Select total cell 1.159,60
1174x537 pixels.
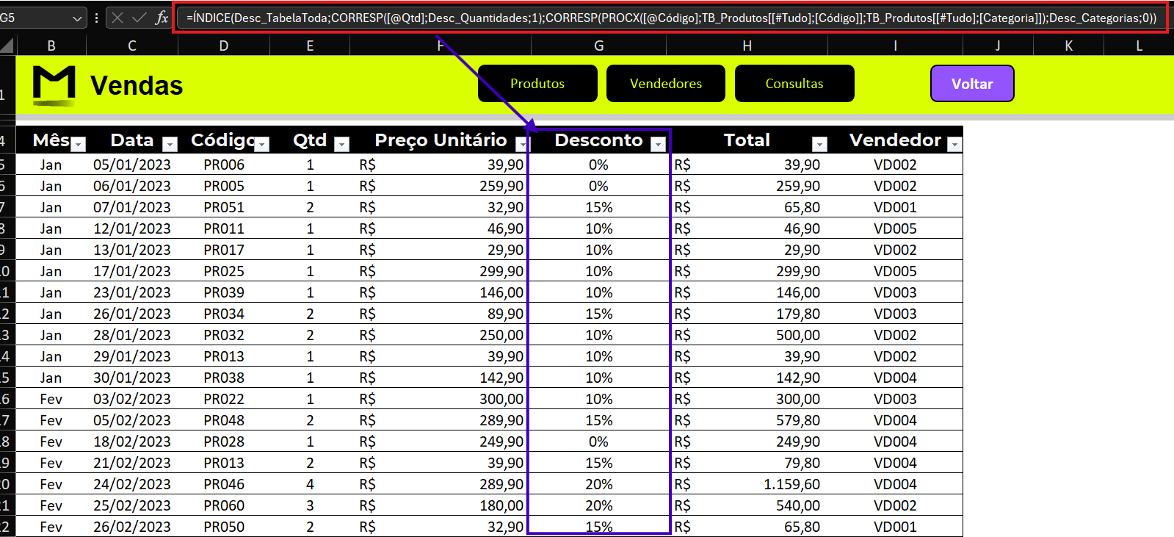click(x=747, y=484)
